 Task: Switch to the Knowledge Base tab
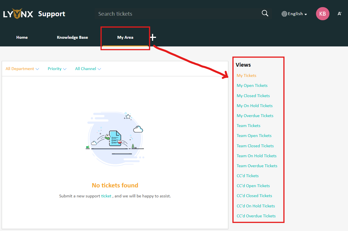[72, 37]
